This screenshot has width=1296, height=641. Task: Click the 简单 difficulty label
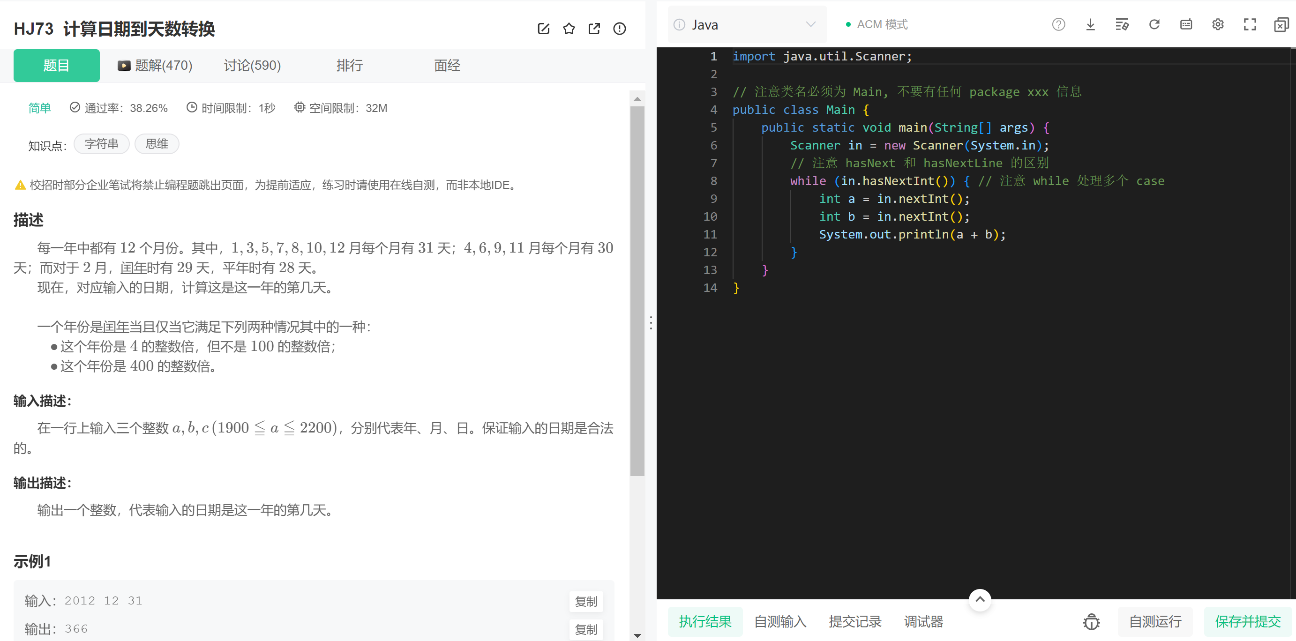click(40, 108)
